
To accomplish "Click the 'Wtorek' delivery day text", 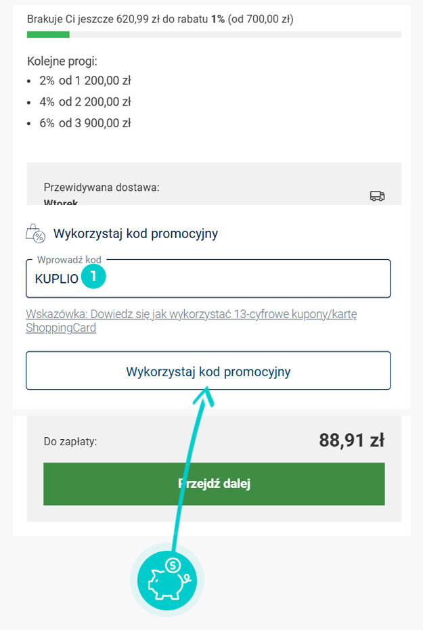I will point(61,202).
